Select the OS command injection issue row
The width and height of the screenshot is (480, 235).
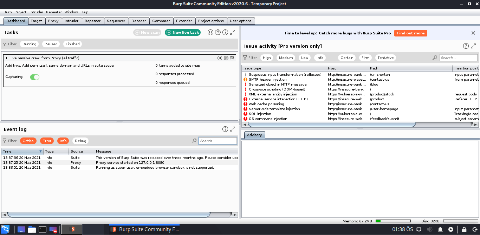point(361,119)
